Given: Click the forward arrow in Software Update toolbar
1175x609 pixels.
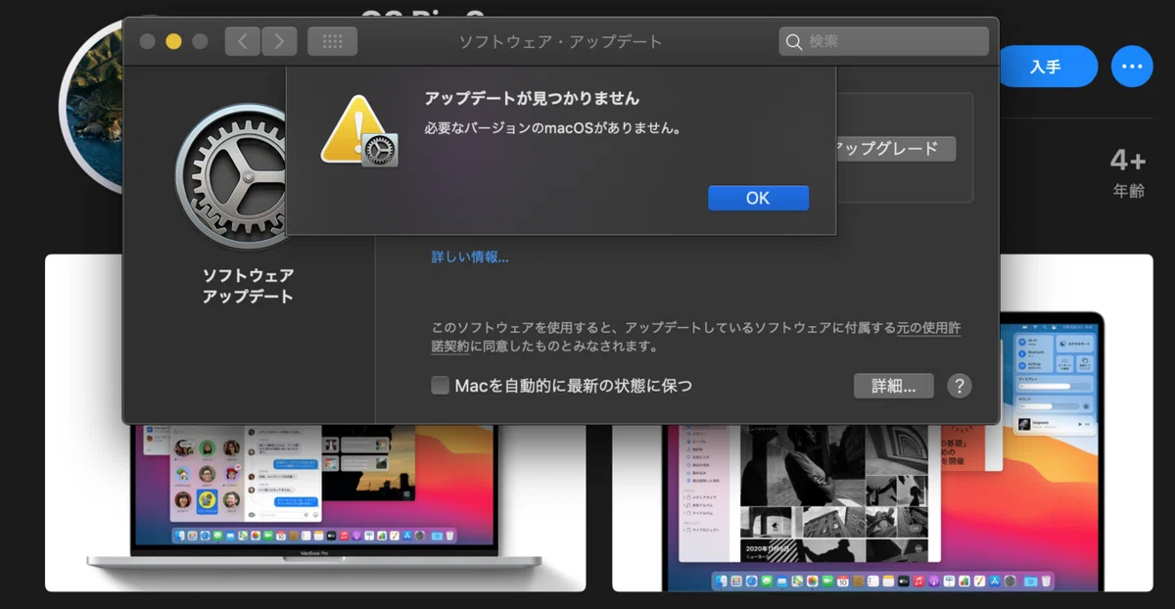Looking at the screenshot, I should [279, 41].
